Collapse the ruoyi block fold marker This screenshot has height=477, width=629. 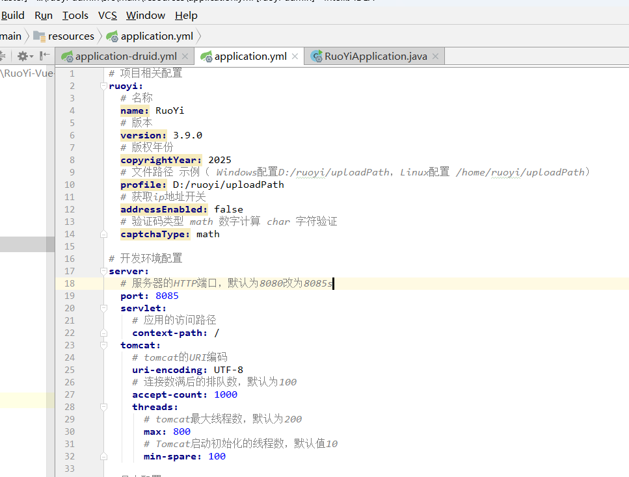[x=103, y=86]
